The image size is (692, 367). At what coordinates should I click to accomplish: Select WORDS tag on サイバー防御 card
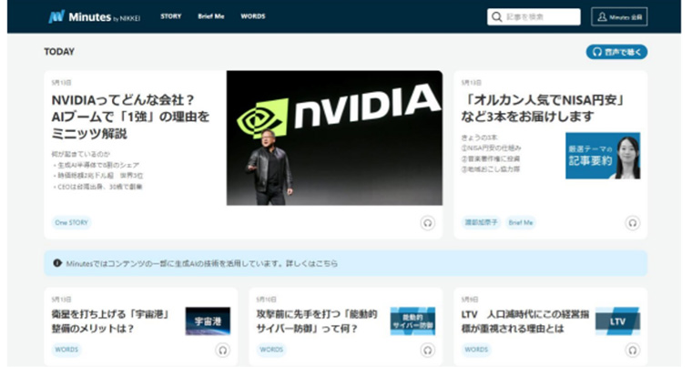tap(271, 350)
